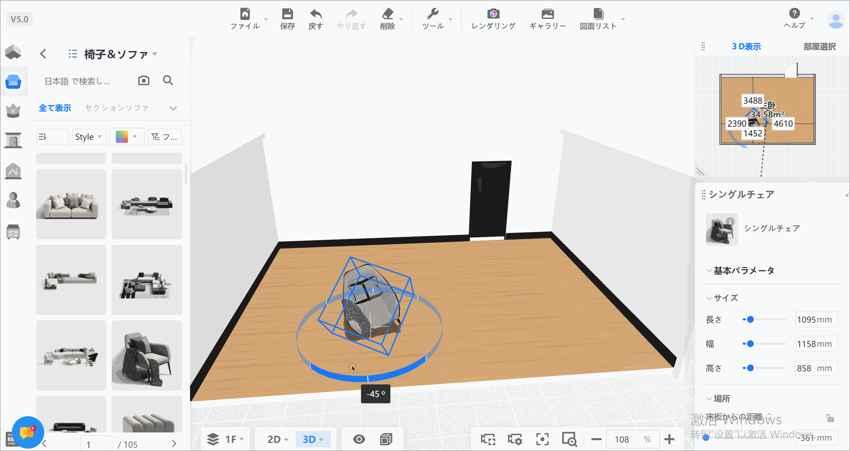
Task: Open the crown VIP sidebar icon
Action: (13, 111)
